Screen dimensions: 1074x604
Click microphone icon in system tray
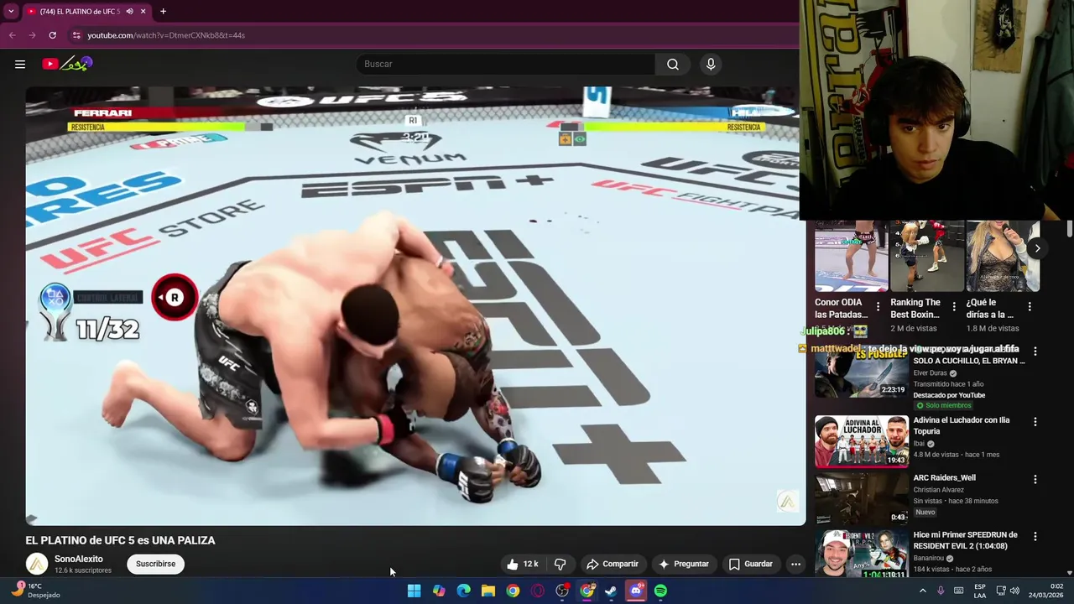tap(941, 591)
